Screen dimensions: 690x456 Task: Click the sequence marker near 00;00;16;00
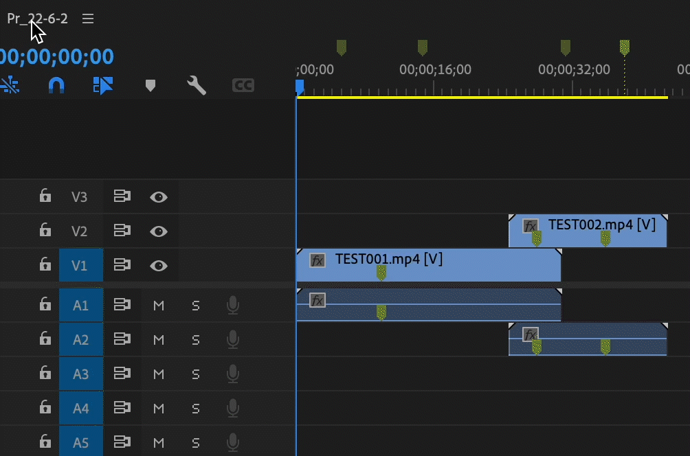(x=423, y=47)
